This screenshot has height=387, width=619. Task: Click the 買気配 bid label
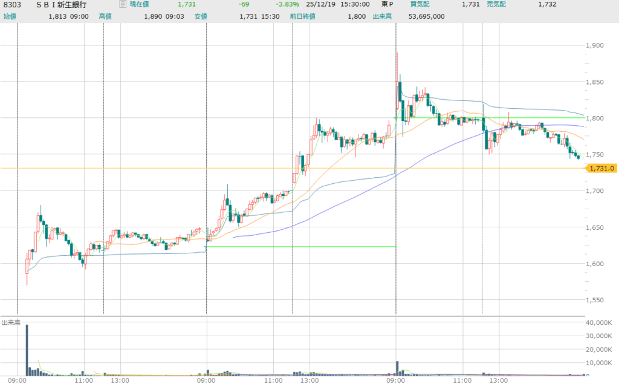pyautogui.click(x=420, y=4)
